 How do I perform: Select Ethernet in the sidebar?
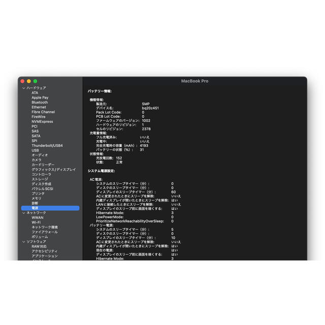pyautogui.click(x=39, y=107)
